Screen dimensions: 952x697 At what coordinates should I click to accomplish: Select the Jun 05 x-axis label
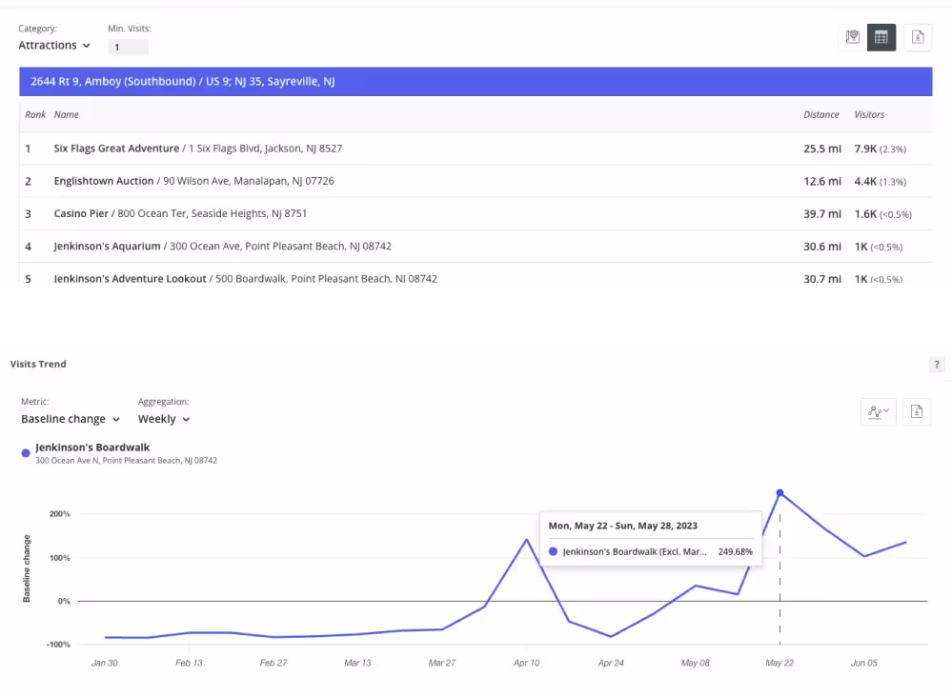(x=863, y=663)
